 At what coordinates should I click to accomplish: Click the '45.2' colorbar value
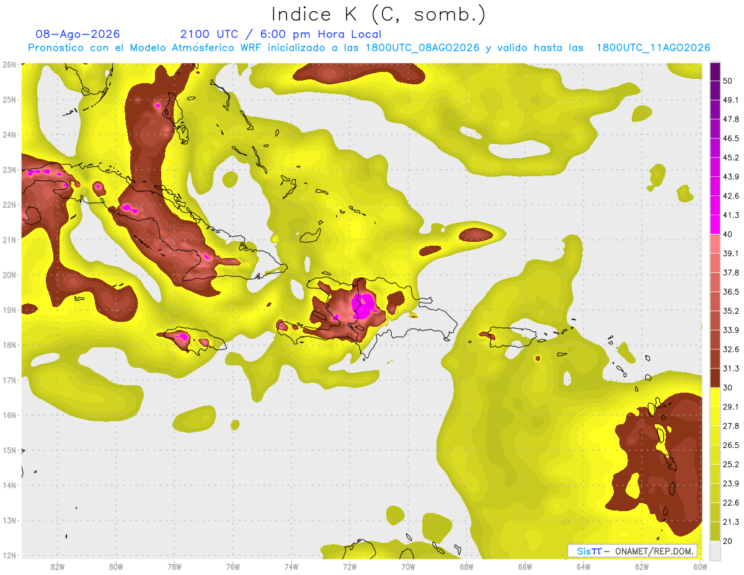point(730,158)
